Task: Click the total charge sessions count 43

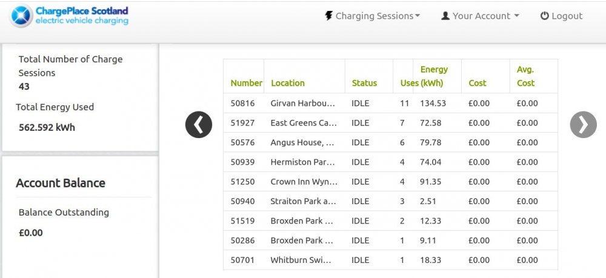Action: coord(24,87)
